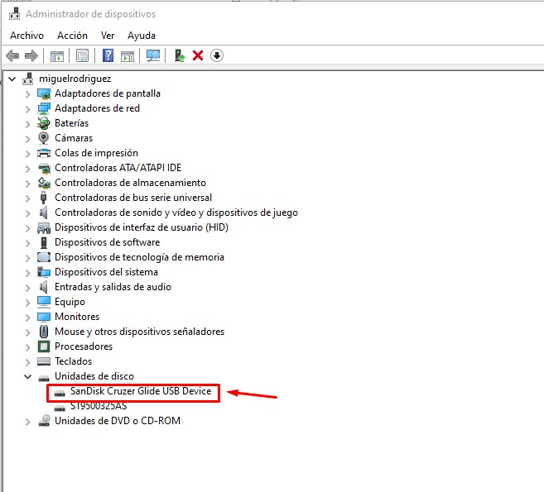Click the Cámaras webcam icon
544x492 pixels.
click(44, 138)
